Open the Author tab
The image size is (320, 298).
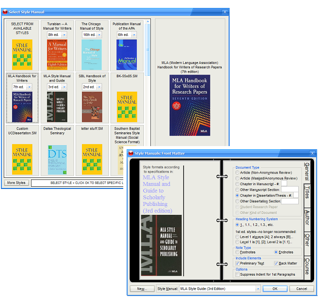[x=307, y=218]
